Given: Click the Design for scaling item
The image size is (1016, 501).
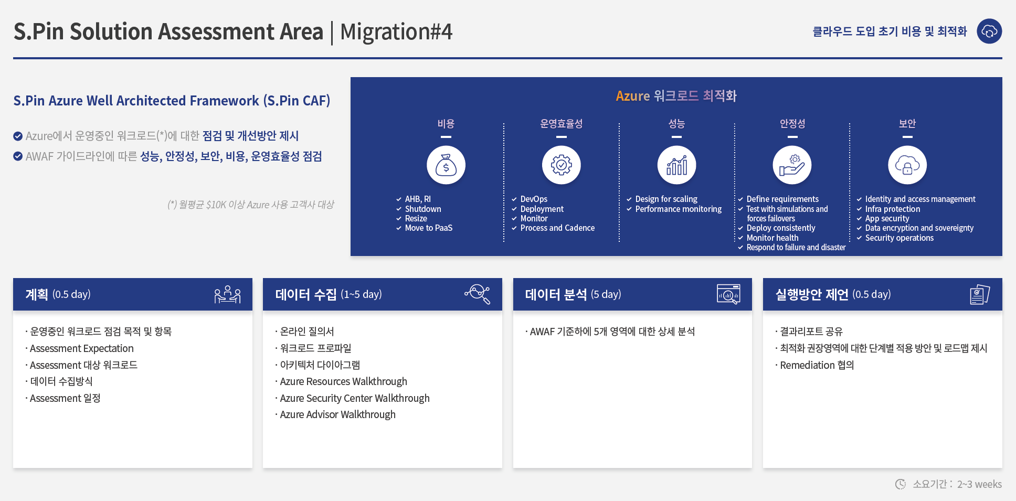Looking at the screenshot, I should tap(666, 199).
